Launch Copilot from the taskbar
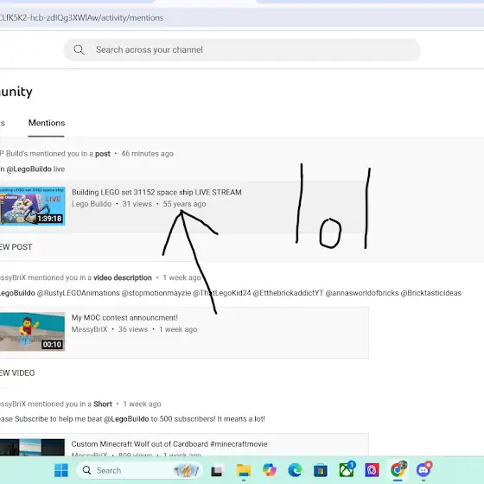Screen dimensions: 484x484 (x=270, y=470)
